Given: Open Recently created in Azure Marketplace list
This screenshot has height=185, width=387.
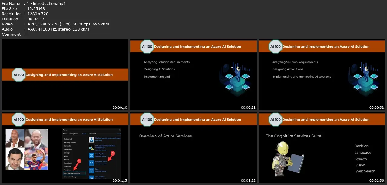Looking at the screenshot, I should 70,142.
